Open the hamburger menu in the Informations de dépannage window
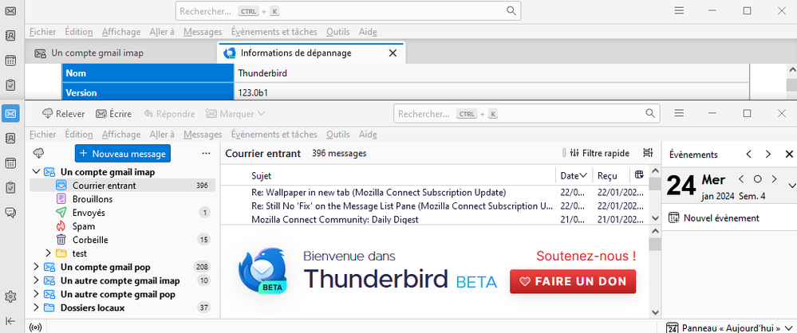This screenshot has height=333, width=797. [679, 10]
